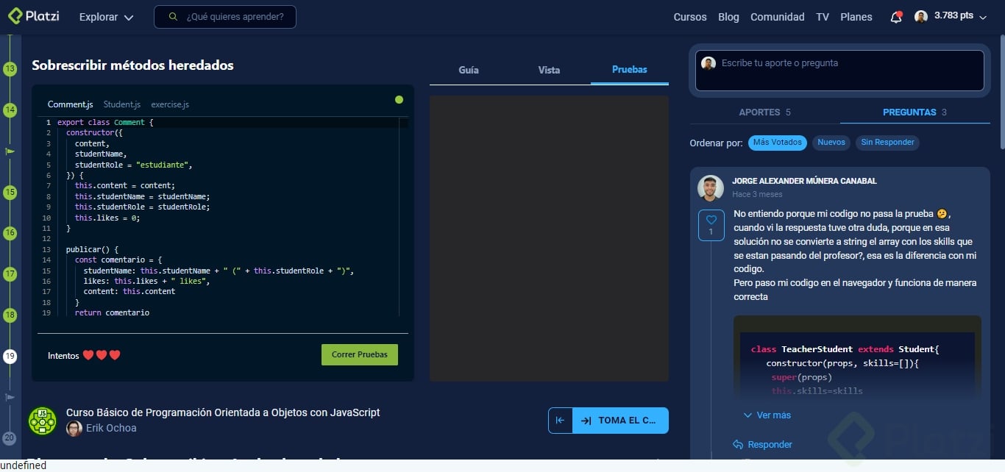
Task: Open the Cursos menu item
Action: (689, 16)
